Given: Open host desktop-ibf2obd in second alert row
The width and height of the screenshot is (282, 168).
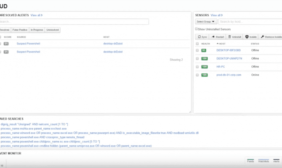Looking at the screenshot, I should 113,52.
